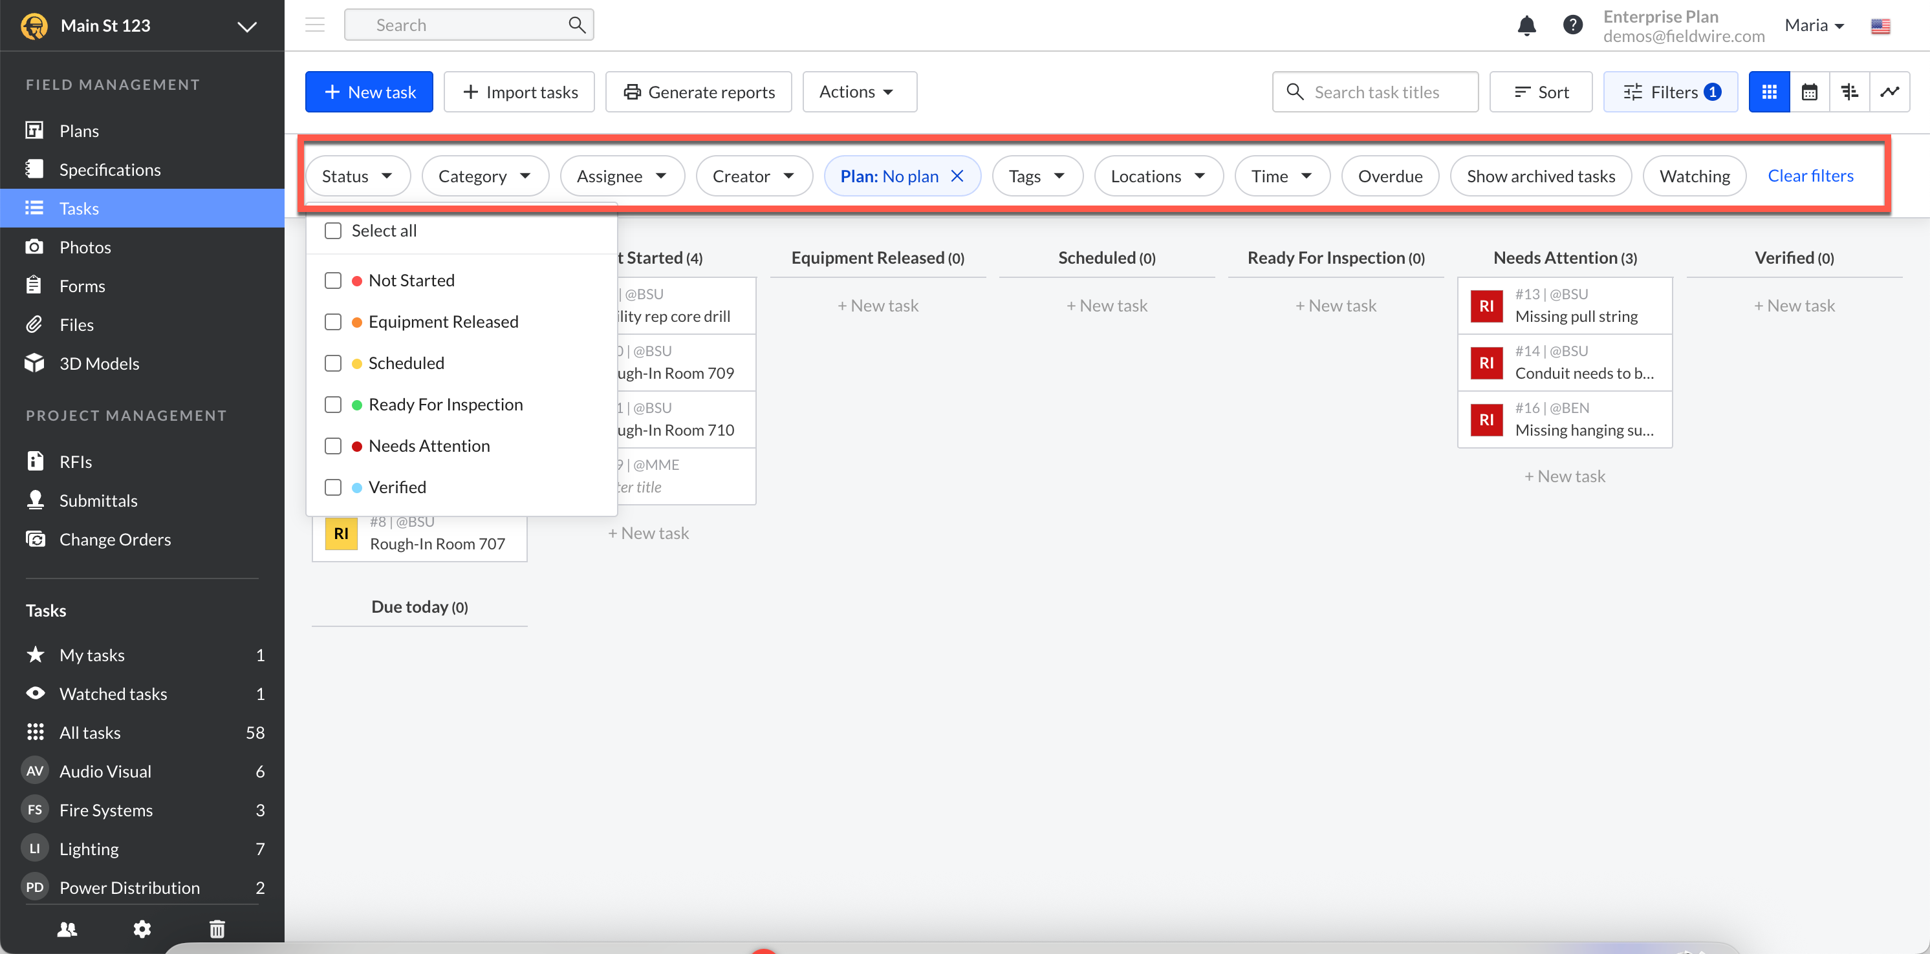Open the Actions dropdown

coord(859,92)
